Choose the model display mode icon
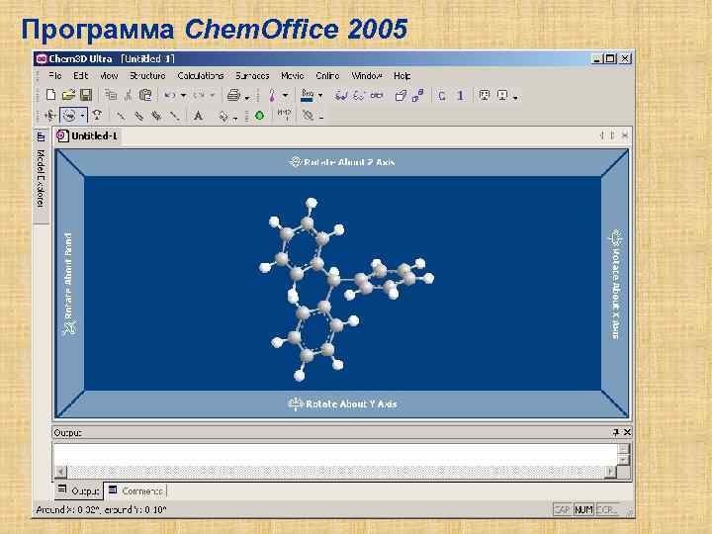 coord(272,95)
